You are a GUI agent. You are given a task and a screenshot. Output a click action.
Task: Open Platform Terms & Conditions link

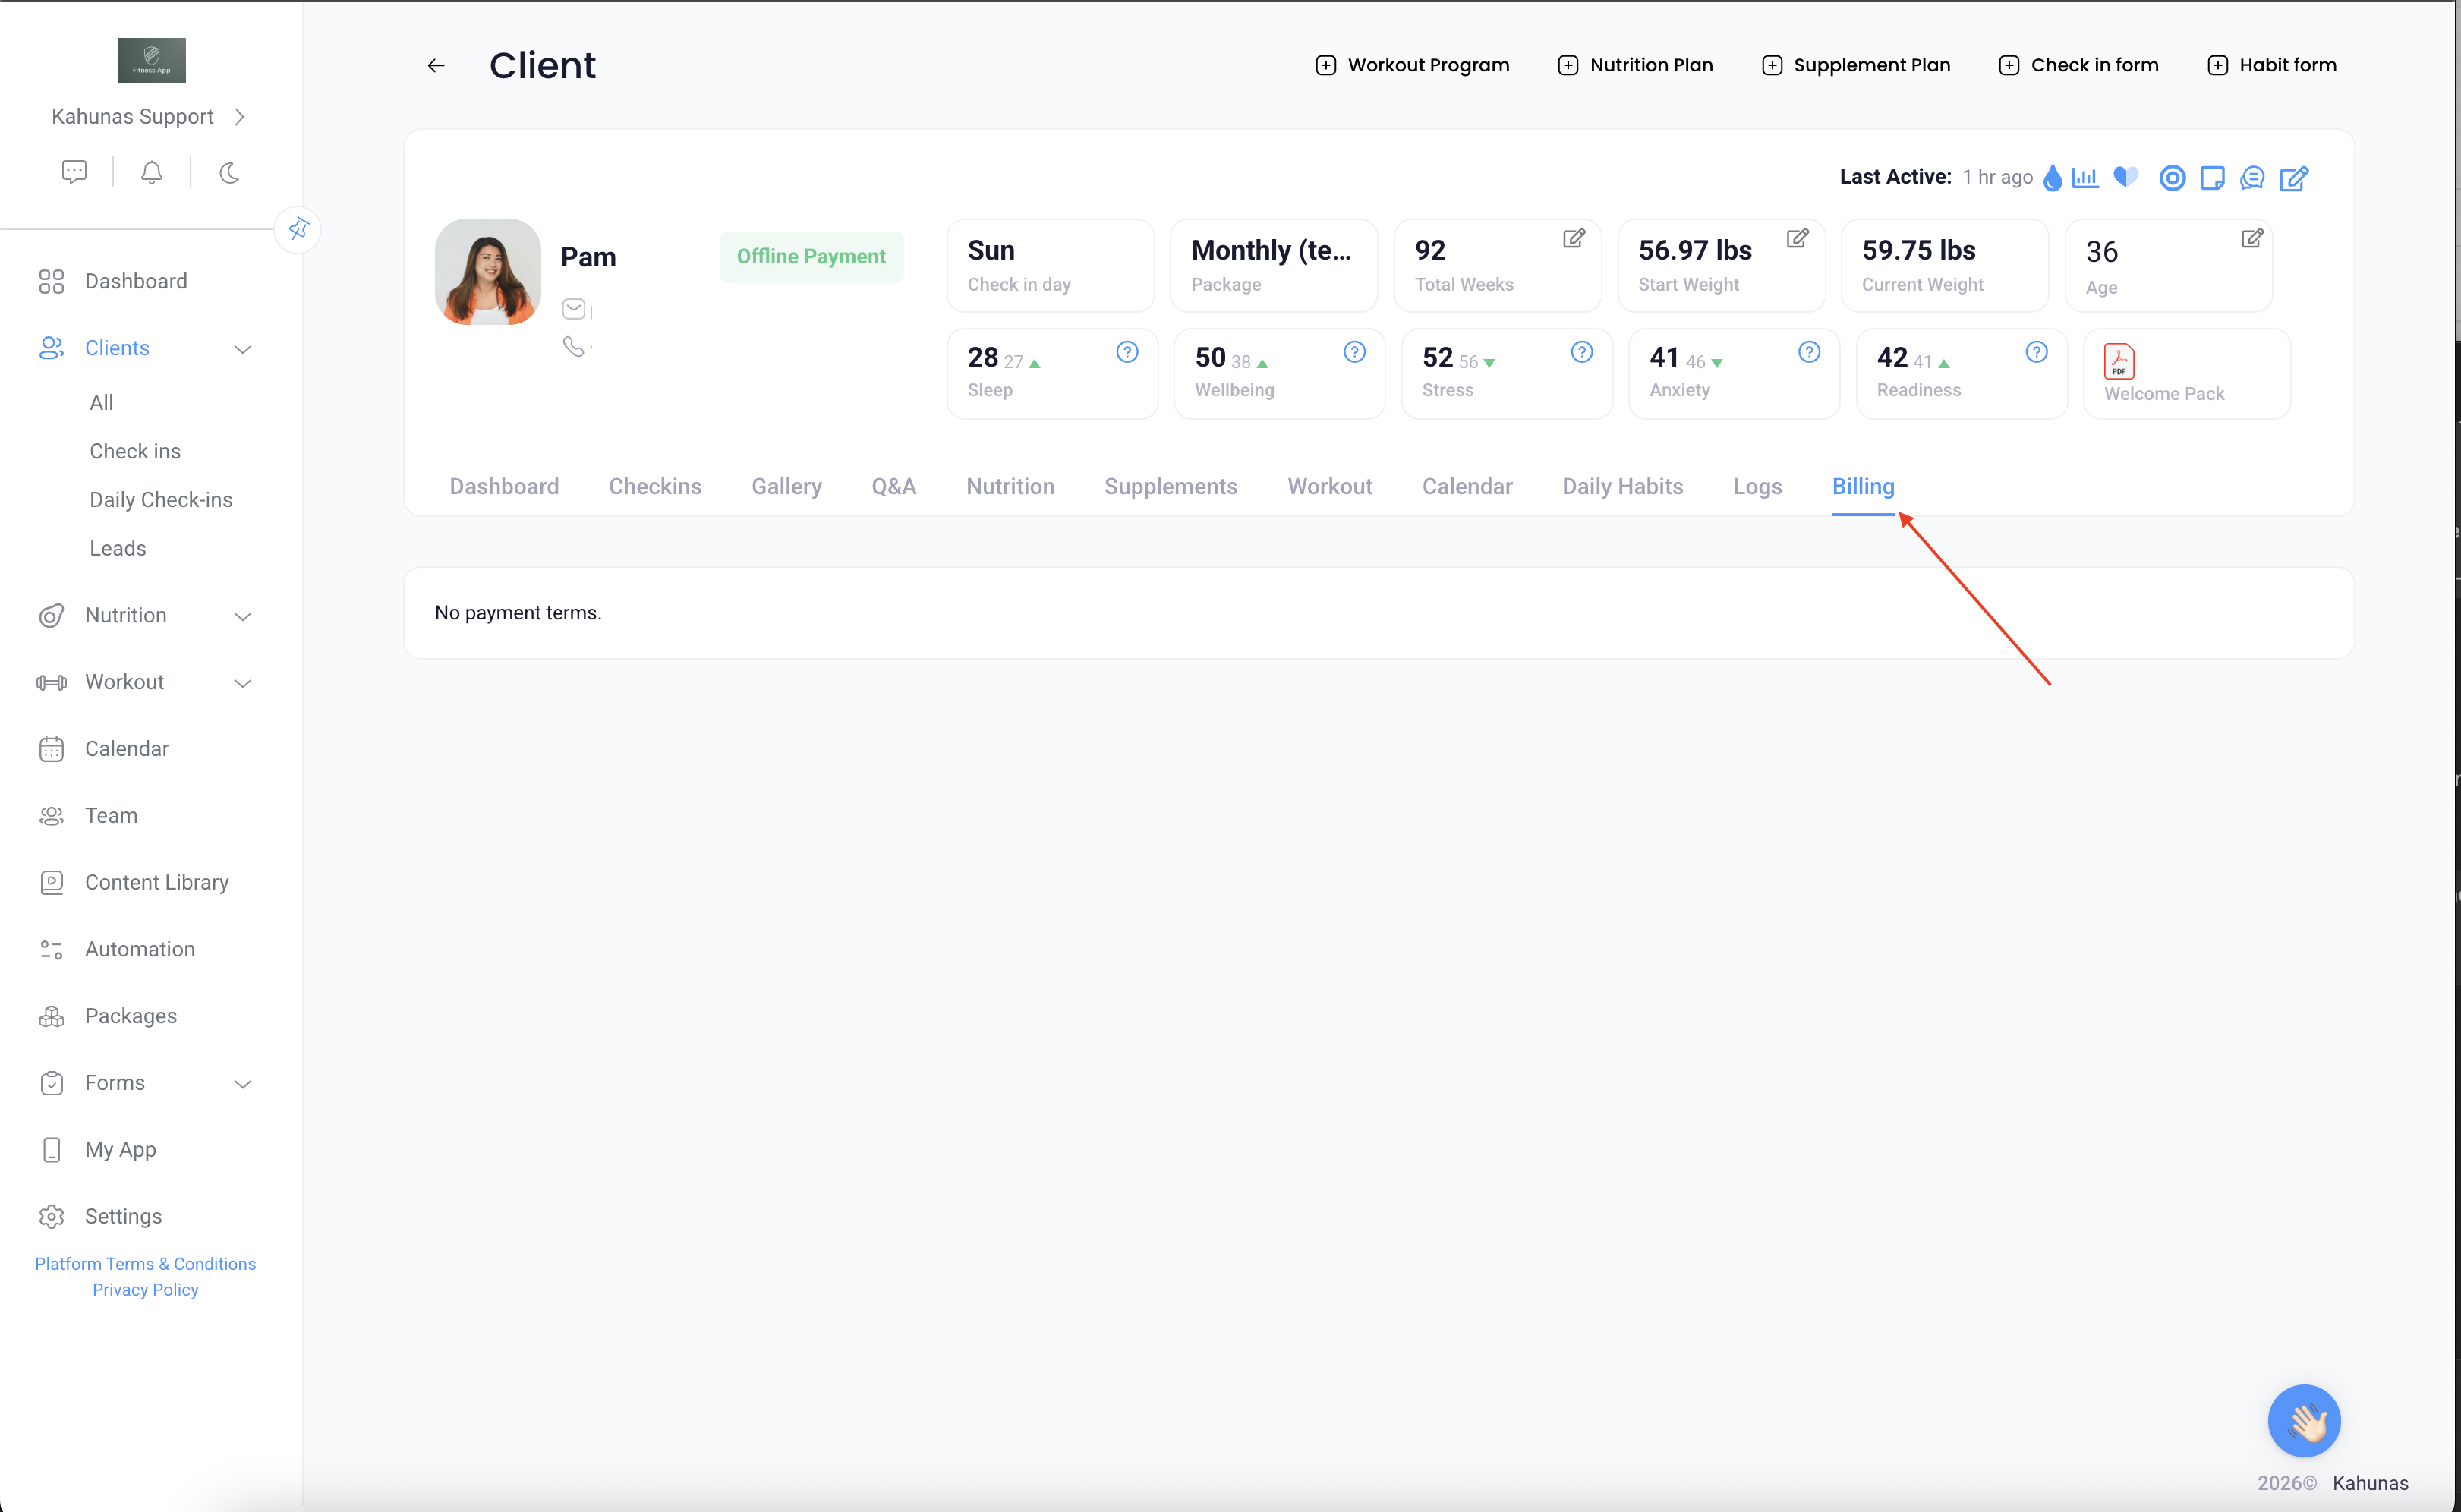click(x=145, y=1263)
